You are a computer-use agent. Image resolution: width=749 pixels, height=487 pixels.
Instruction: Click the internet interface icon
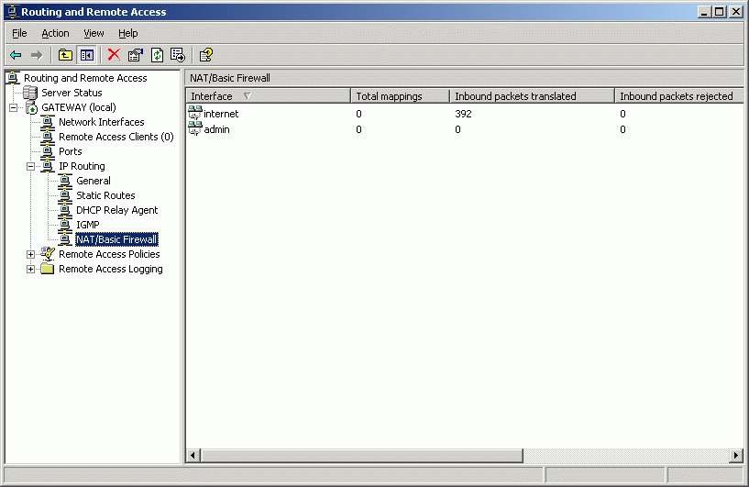tap(195, 114)
